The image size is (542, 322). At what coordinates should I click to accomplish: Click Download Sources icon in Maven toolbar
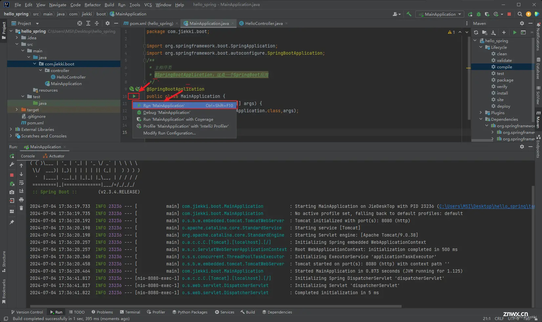pyautogui.click(x=493, y=32)
